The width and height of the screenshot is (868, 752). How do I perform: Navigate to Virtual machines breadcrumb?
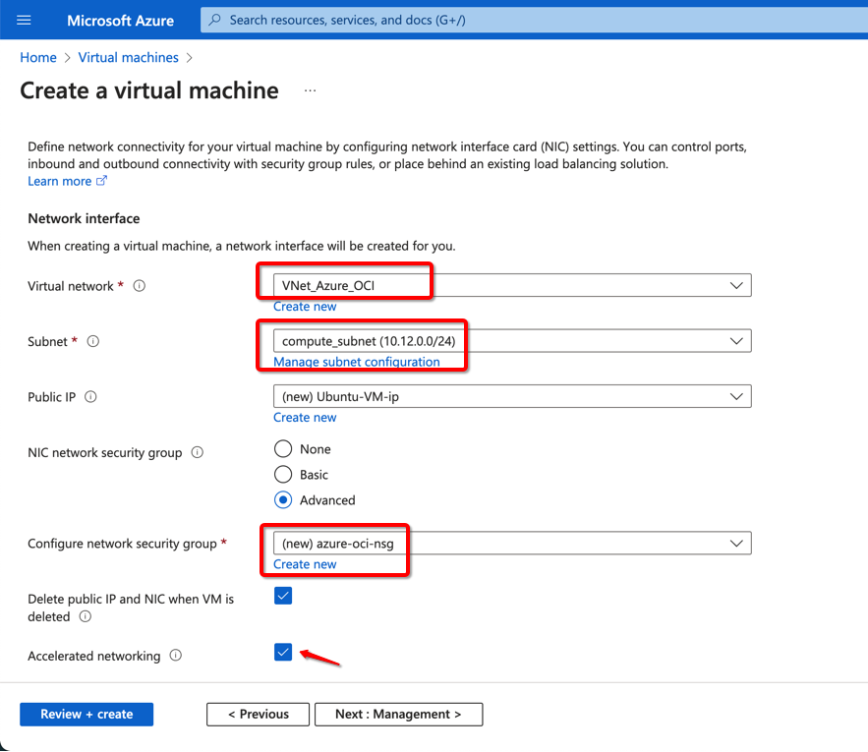point(128,58)
